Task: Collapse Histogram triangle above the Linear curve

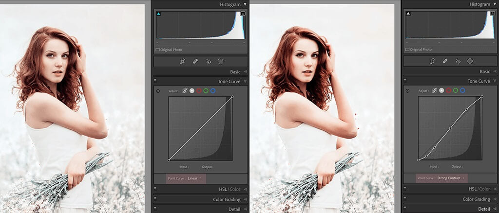Action: click(245, 4)
